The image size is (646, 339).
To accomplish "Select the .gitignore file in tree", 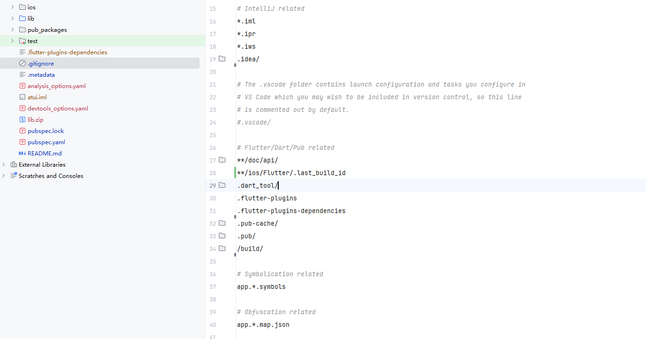I will [x=41, y=63].
